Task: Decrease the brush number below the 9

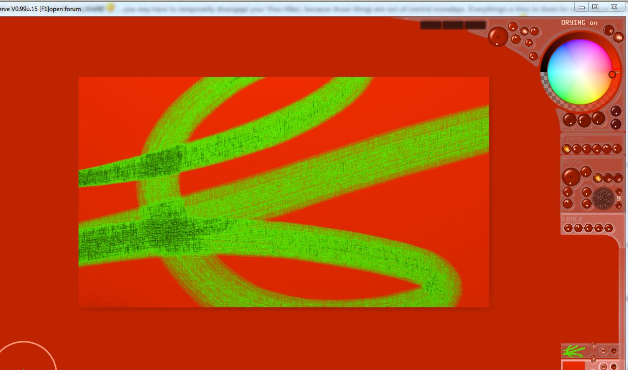Action: tap(618, 205)
